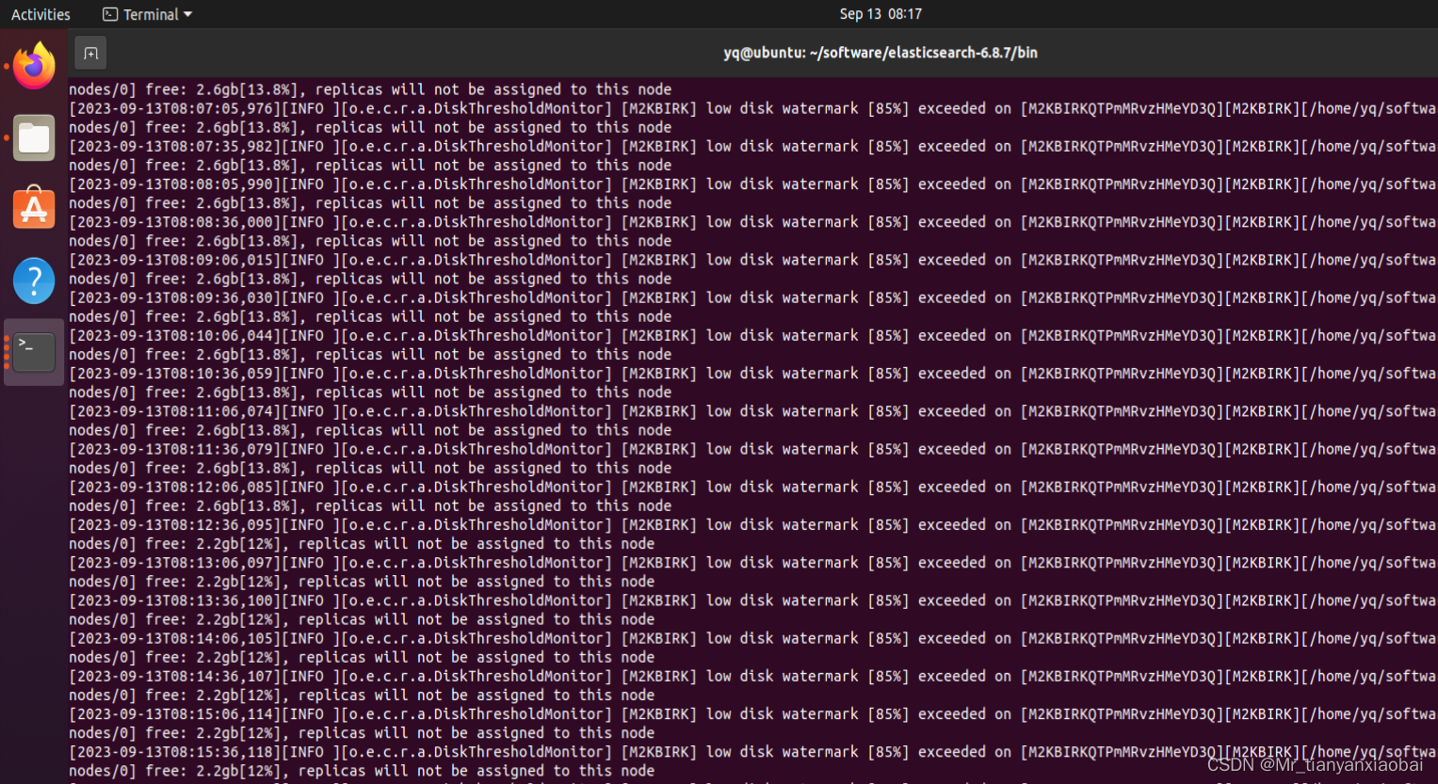Select log line timestamped 2023-09-13T08:07:35,982
This screenshot has height=784, width=1438.
pos(753,146)
